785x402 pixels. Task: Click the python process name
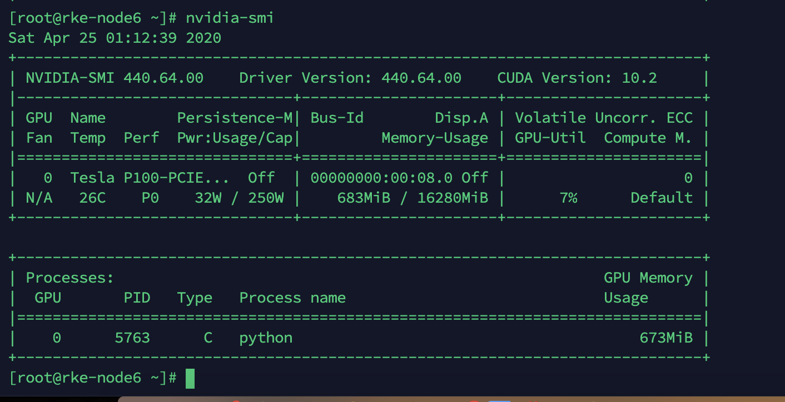tap(266, 338)
